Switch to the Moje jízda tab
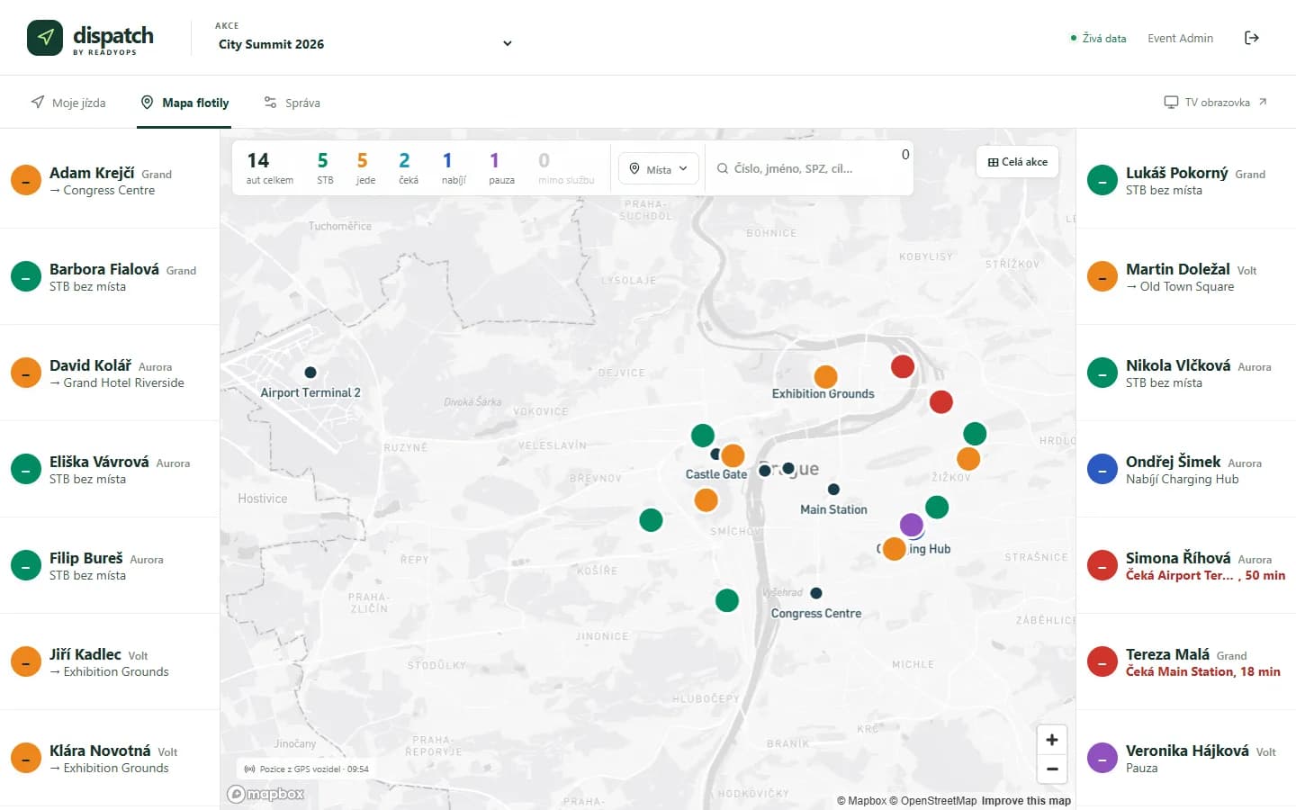The image size is (1296, 810). (68, 103)
